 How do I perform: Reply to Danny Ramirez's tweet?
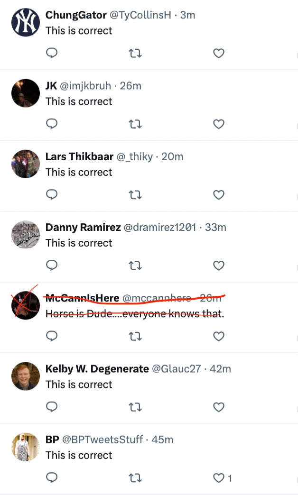tap(52, 266)
